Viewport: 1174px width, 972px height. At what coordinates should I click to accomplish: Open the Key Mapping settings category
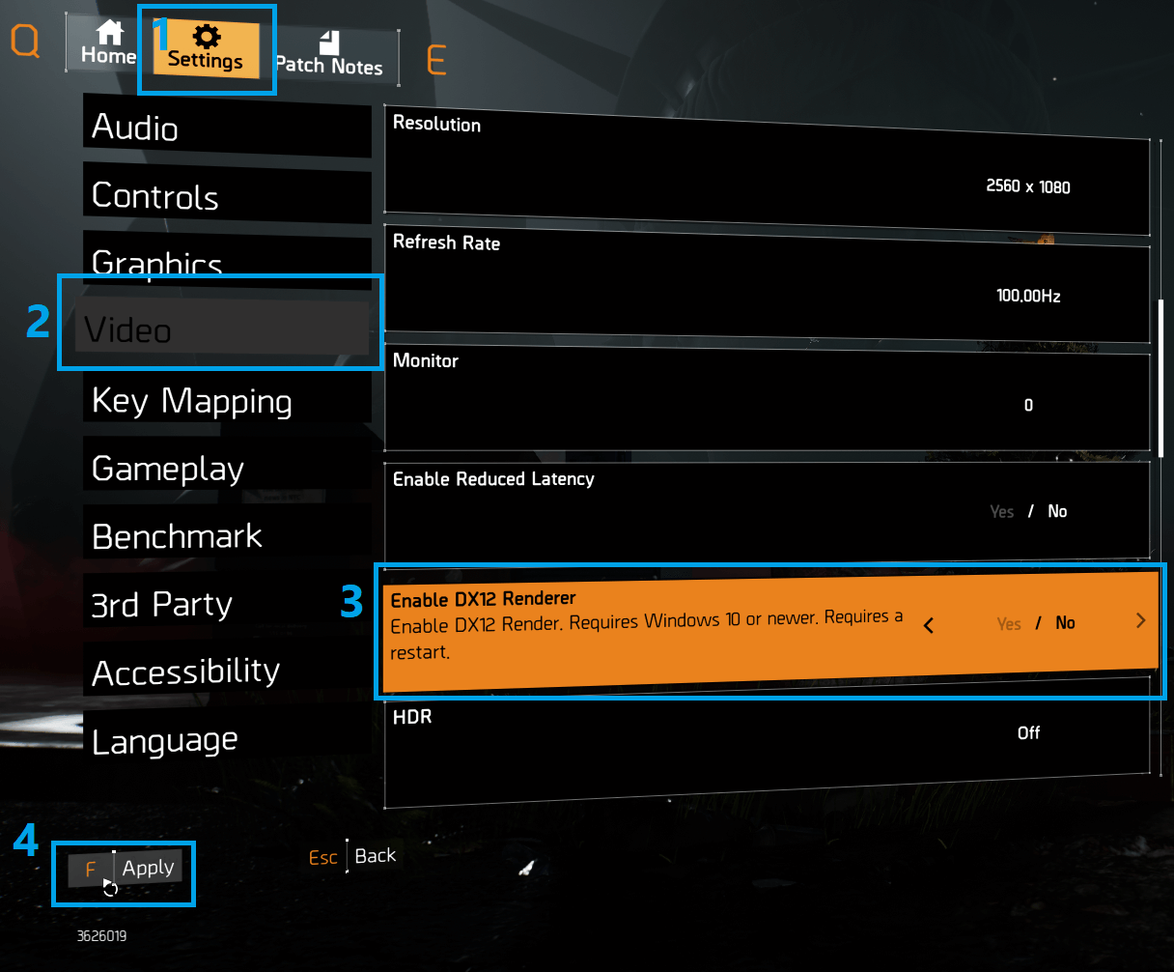point(228,401)
